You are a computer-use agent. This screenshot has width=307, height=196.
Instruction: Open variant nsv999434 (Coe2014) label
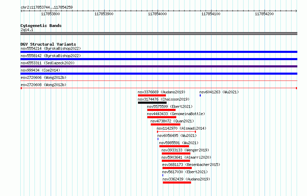(x=40, y=70)
